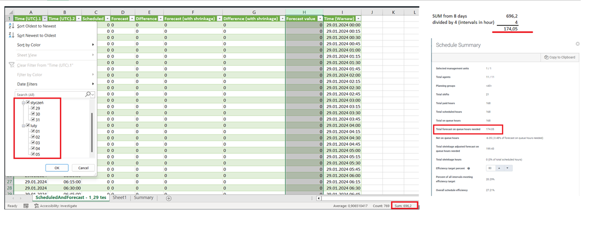The height and width of the screenshot is (237, 598).
Task: Switch to the Summary sheet tab
Action: click(144, 198)
